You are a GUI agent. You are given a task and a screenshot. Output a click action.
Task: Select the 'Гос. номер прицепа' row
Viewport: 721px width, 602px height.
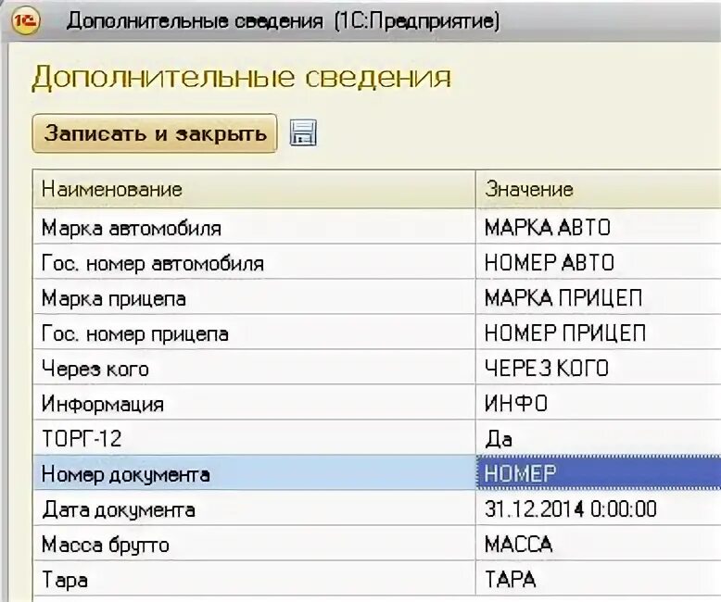point(254,333)
